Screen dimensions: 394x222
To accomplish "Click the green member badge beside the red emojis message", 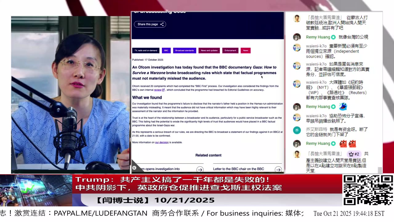I will (333, 144).
